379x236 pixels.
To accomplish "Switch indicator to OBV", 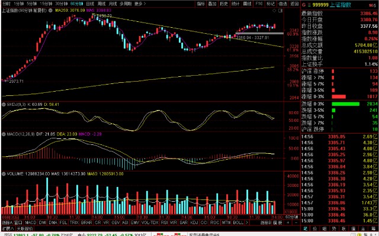I will [115, 222].
